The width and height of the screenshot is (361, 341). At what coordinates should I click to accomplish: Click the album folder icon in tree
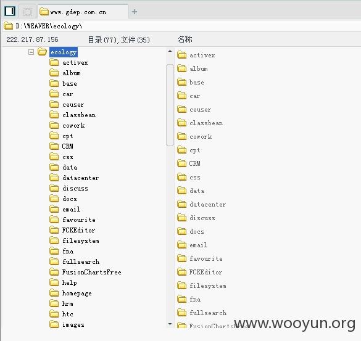54,73
